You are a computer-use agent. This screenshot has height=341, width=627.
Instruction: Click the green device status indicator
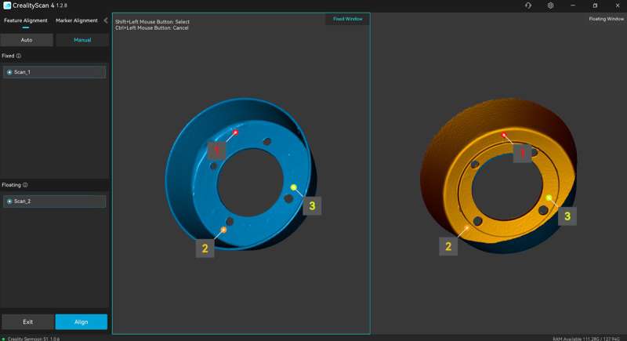point(3,339)
